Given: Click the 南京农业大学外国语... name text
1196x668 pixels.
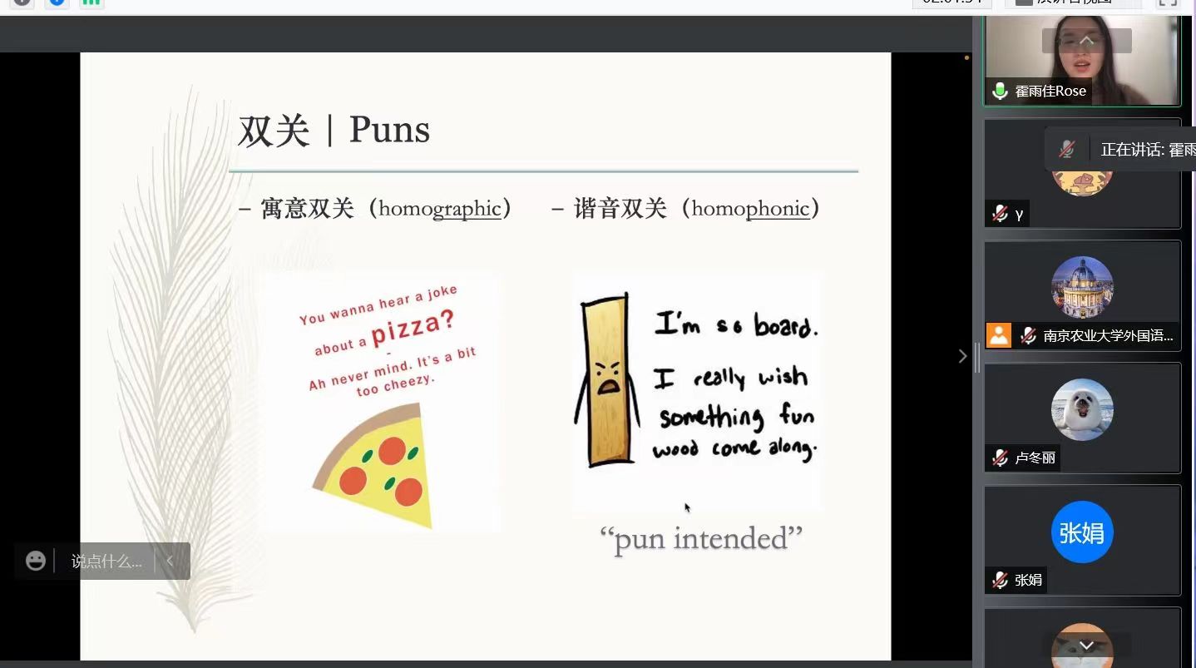Looking at the screenshot, I should (1108, 336).
